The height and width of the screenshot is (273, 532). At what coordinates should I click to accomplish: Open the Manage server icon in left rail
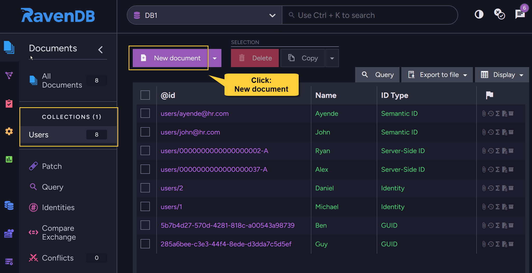pos(9,262)
